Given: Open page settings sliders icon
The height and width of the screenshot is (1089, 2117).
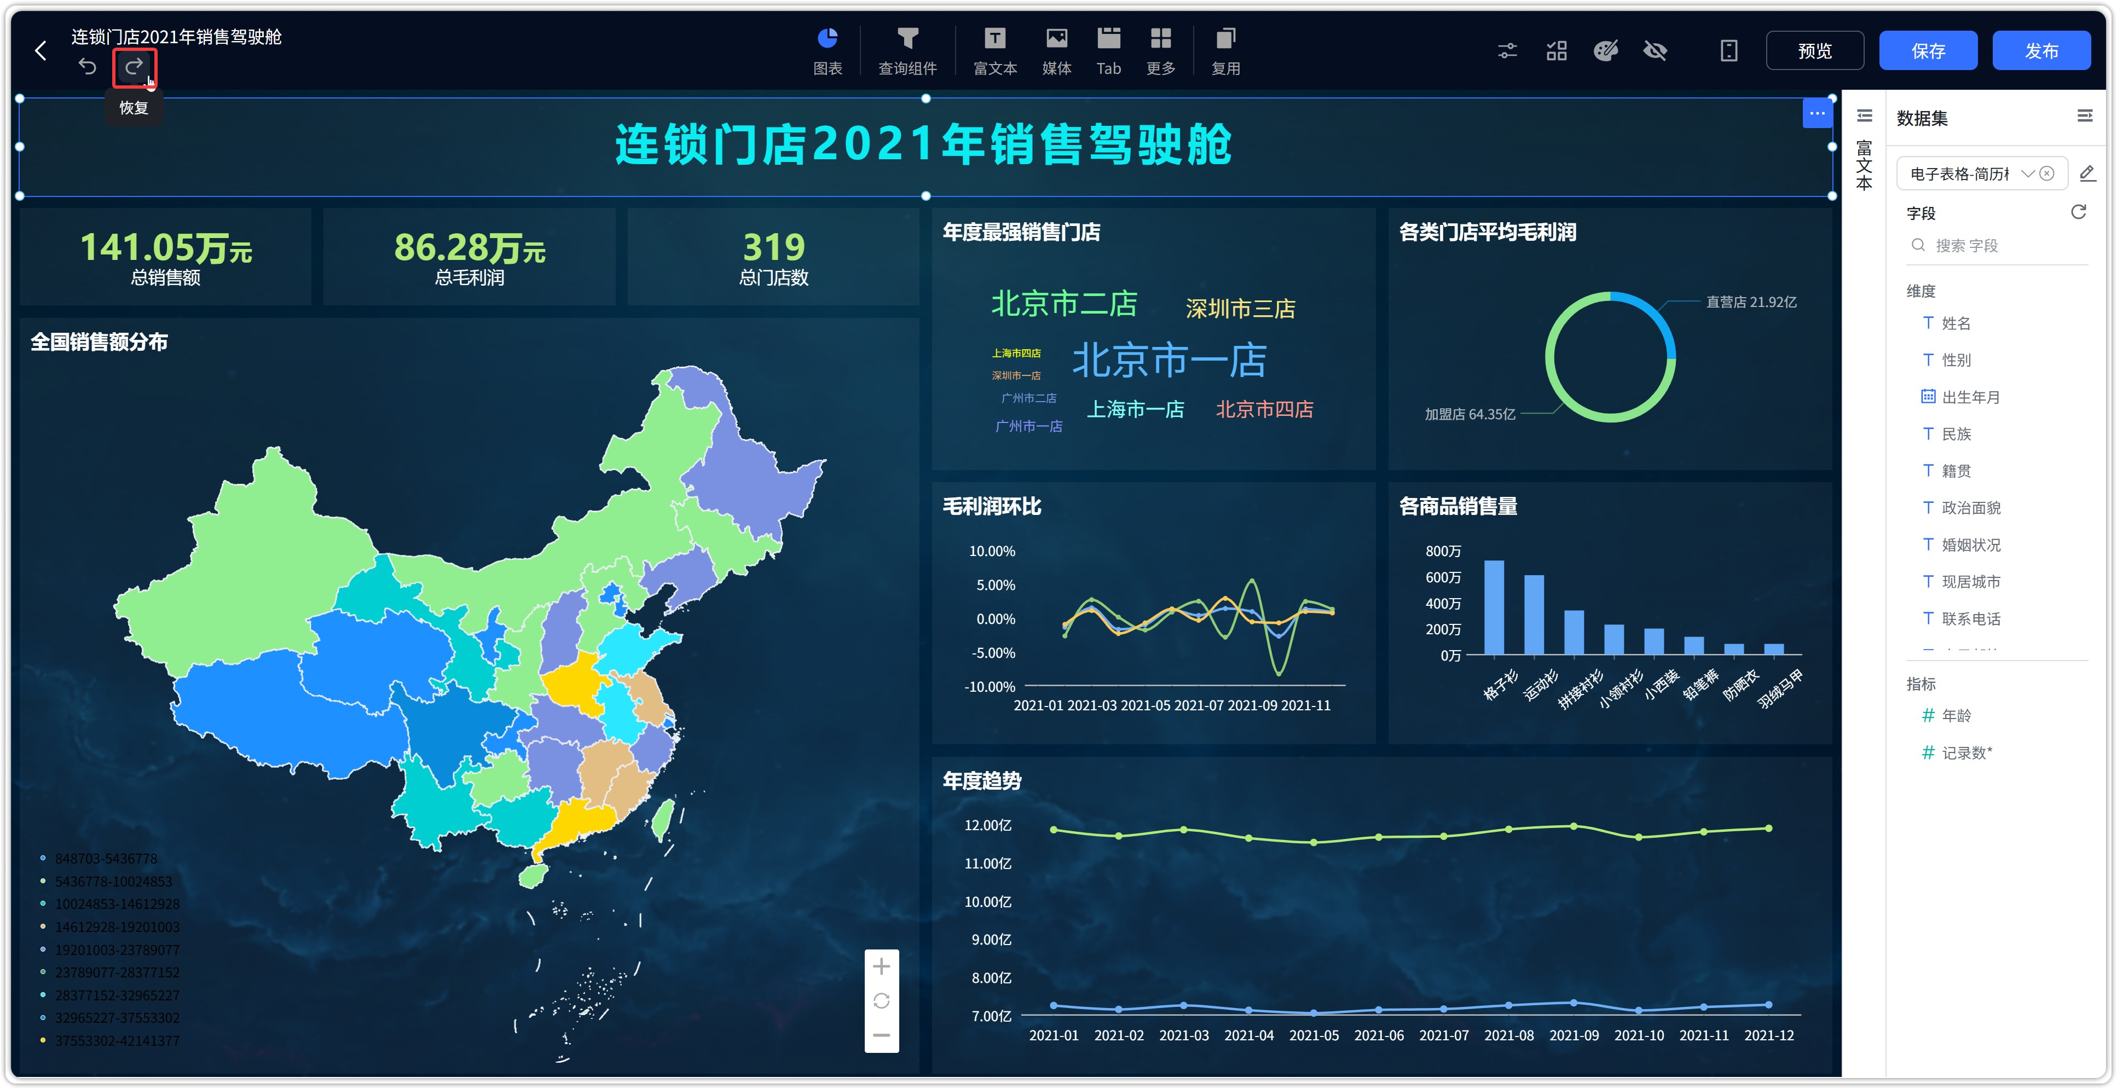Looking at the screenshot, I should pos(1507,51).
